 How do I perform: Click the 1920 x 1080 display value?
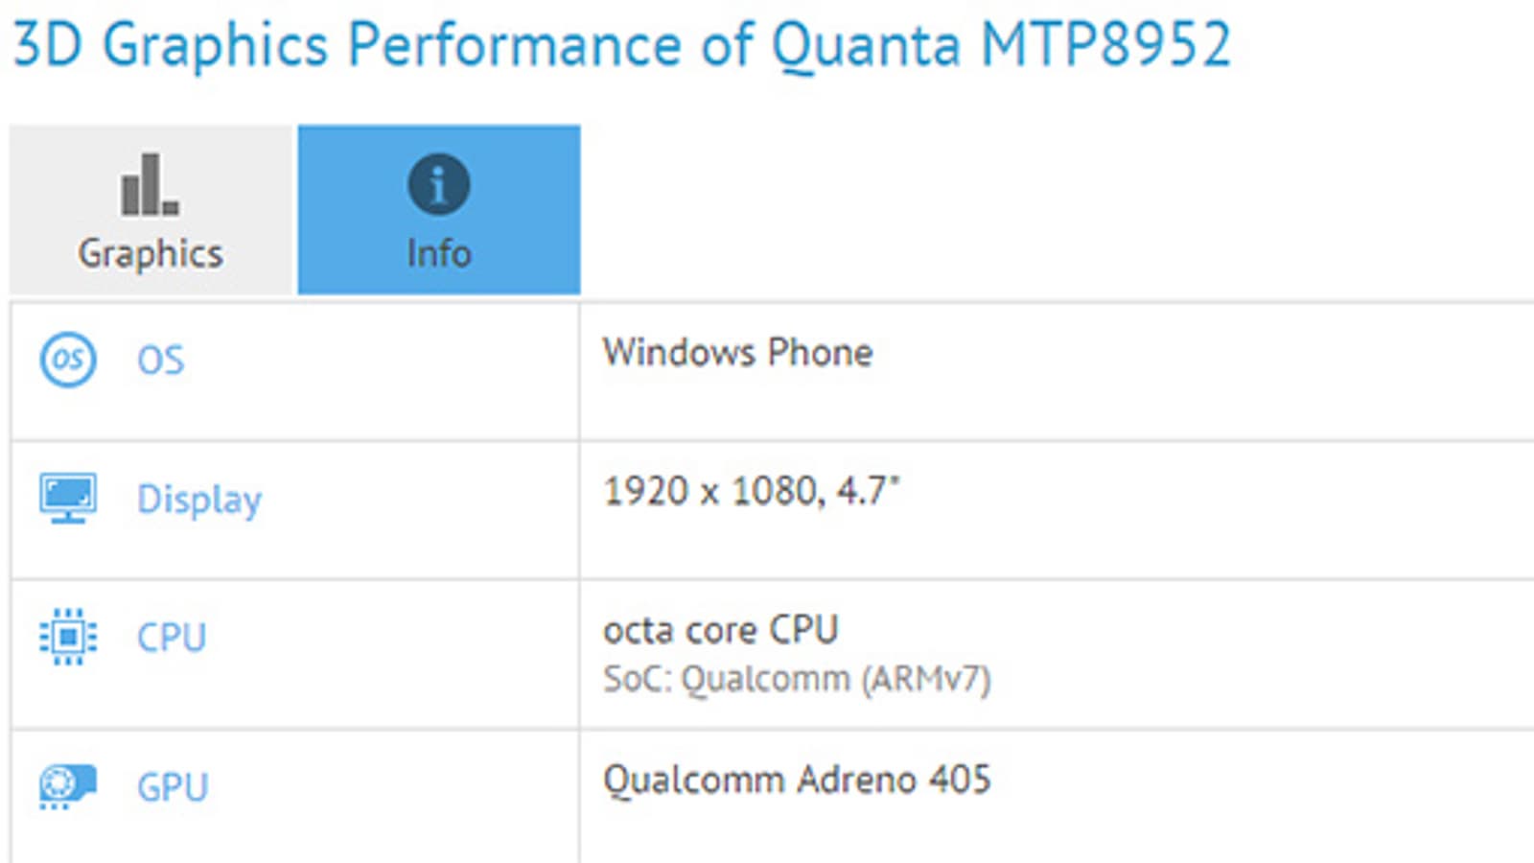[x=751, y=492]
